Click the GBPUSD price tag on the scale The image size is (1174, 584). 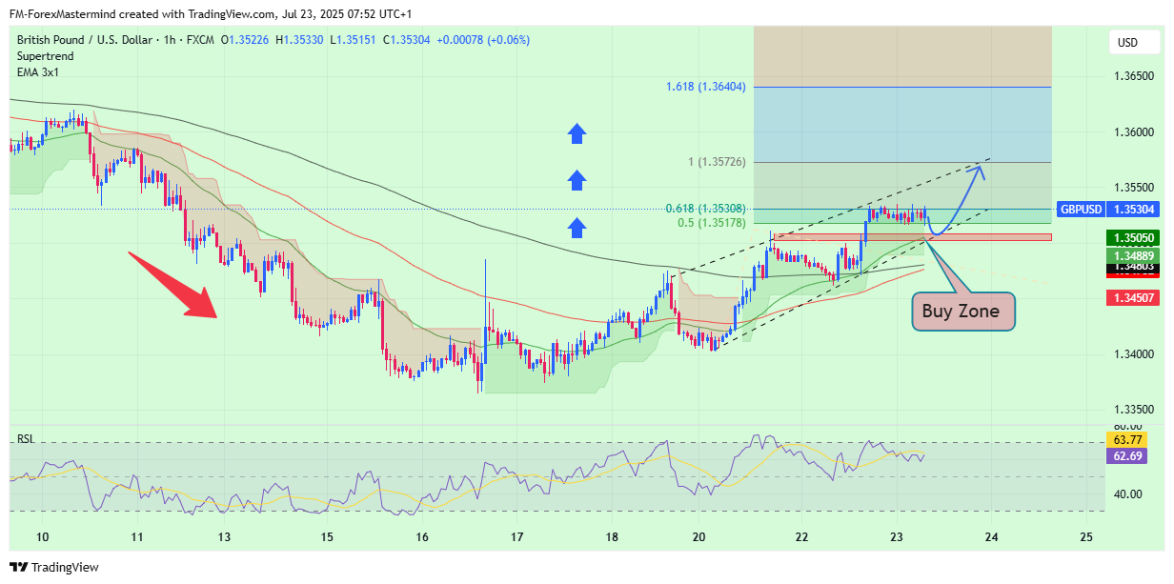coord(1080,209)
